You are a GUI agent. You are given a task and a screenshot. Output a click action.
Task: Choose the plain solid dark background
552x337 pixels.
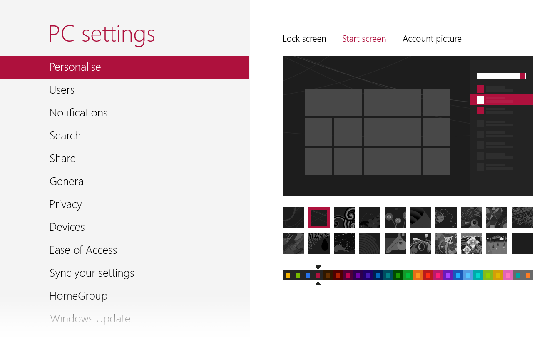point(522,243)
